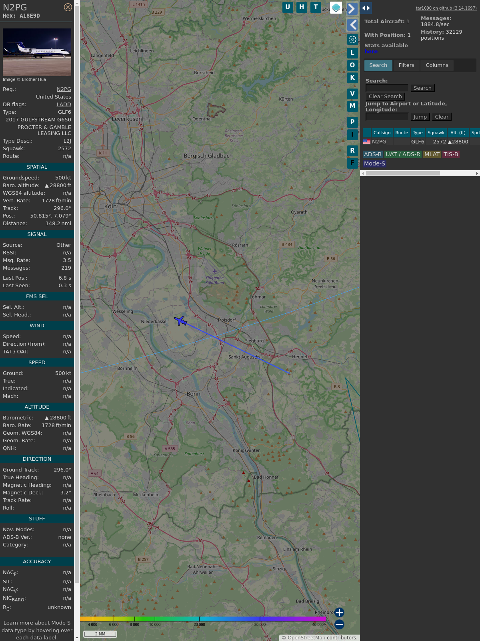Click the left chevron sidebar arrow
This screenshot has height=641, width=480.
(x=352, y=25)
